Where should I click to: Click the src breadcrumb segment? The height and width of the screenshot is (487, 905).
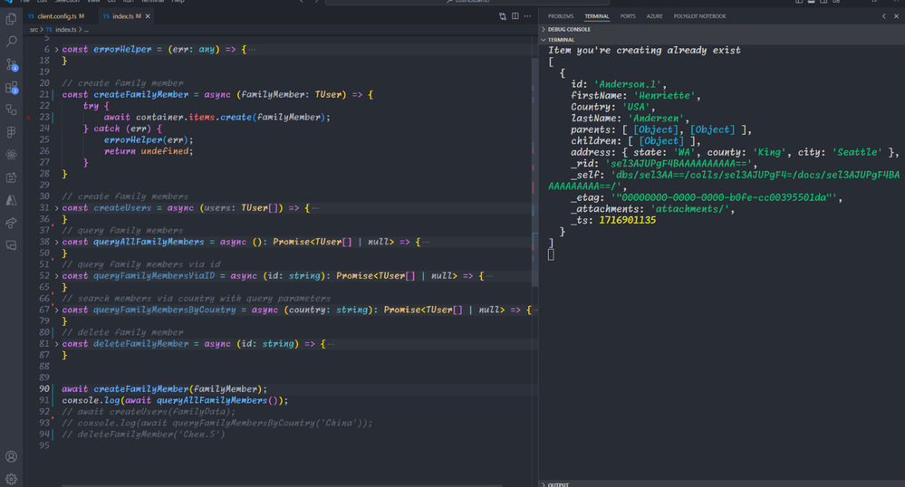[x=34, y=30]
